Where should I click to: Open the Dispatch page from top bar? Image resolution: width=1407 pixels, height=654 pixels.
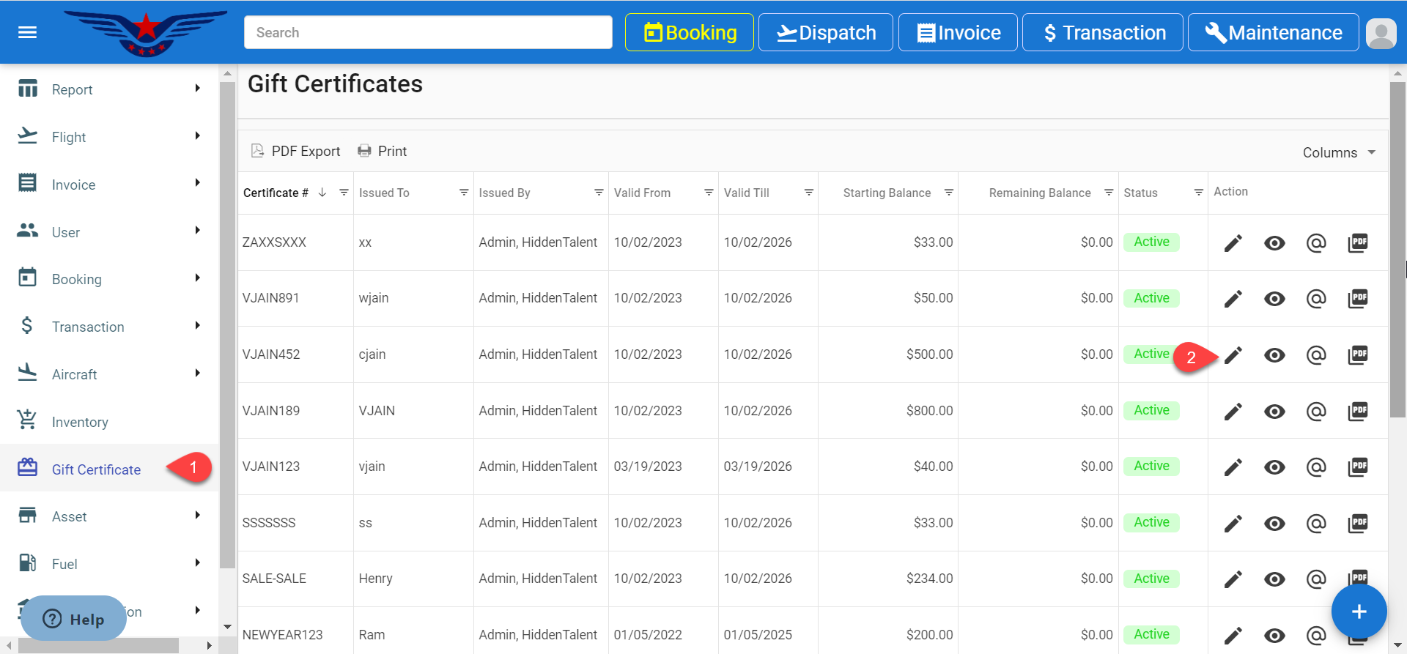(x=825, y=33)
